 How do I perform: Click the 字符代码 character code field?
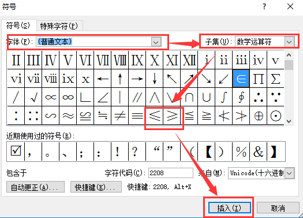click(171, 173)
